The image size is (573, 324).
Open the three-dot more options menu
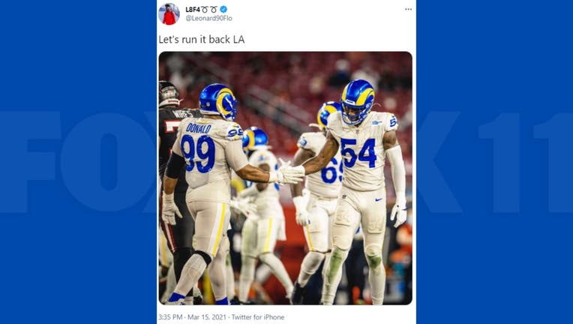tap(408, 10)
